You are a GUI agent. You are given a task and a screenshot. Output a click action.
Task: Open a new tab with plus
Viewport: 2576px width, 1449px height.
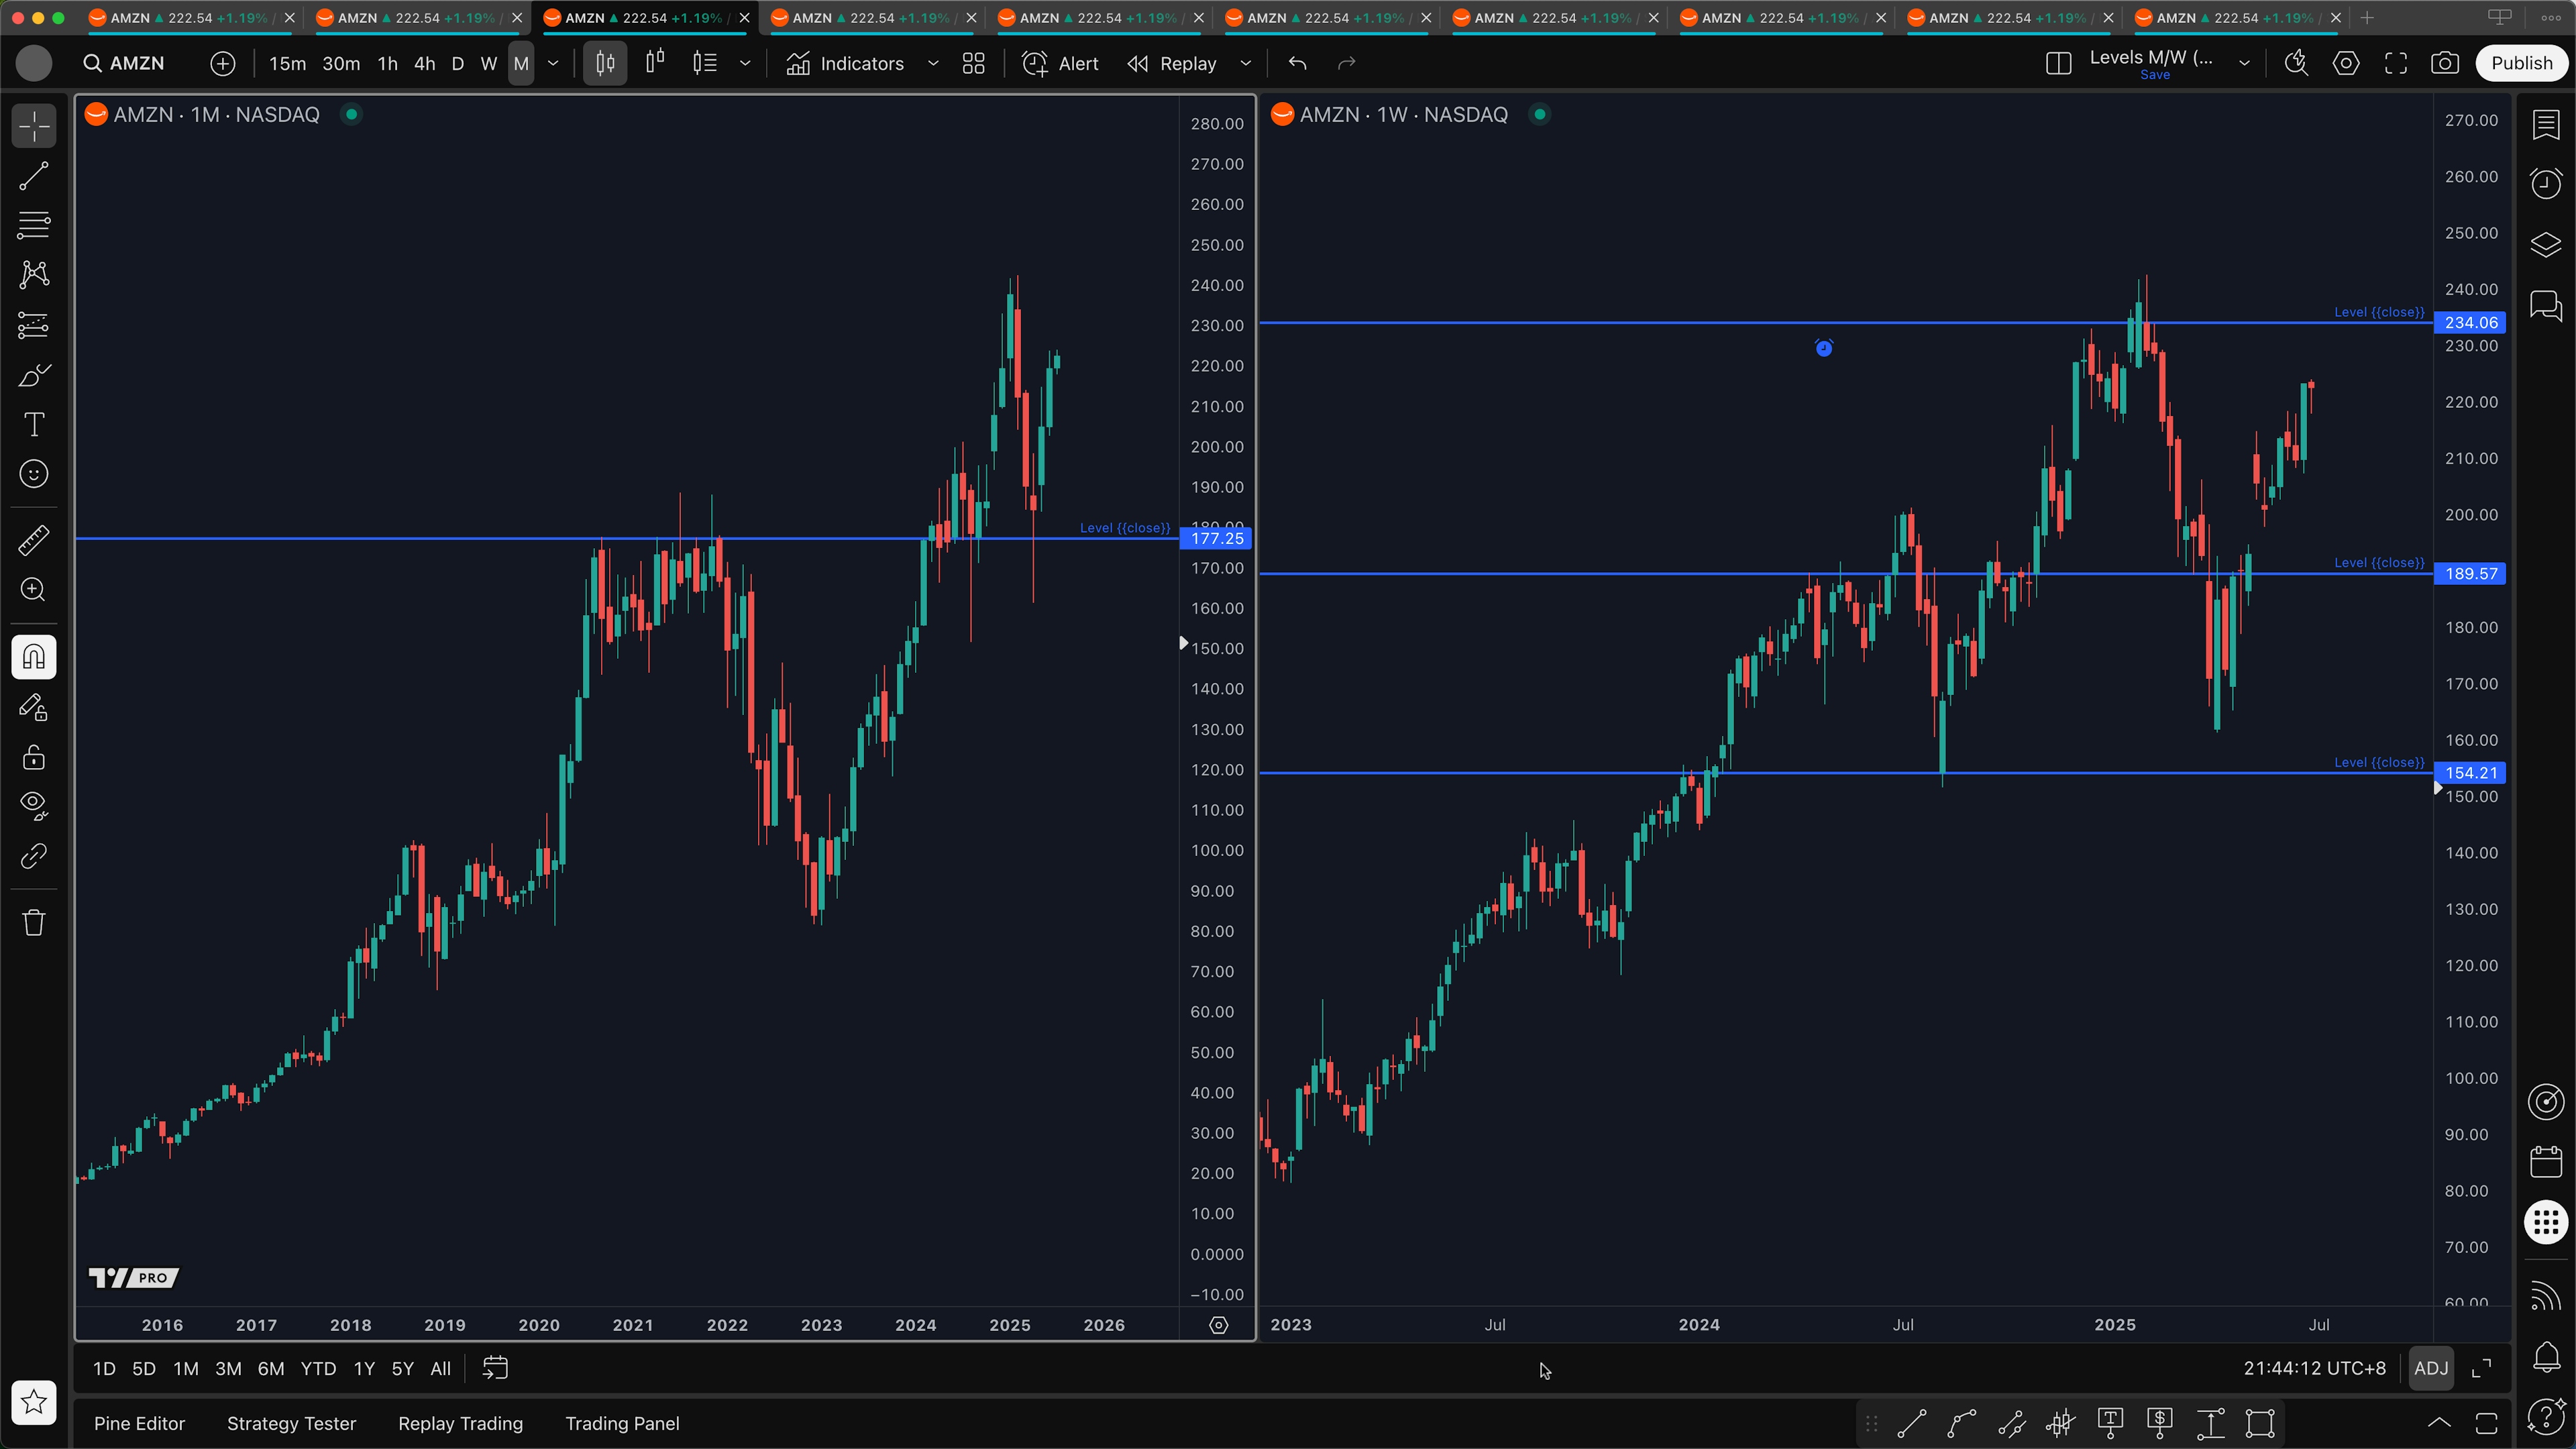[x=2367, y=18]
